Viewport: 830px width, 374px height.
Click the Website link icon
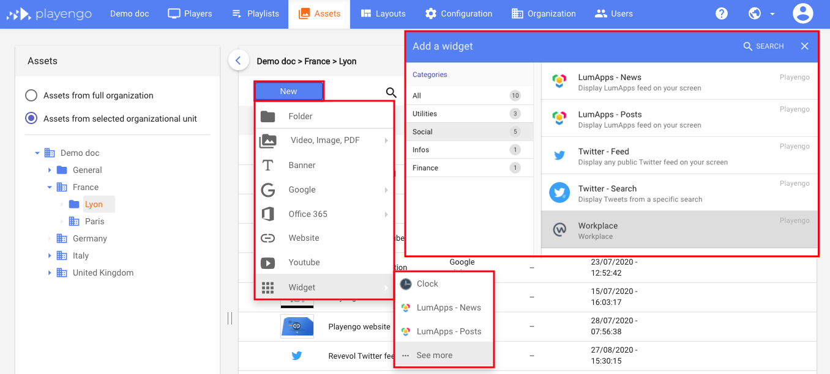267,238
